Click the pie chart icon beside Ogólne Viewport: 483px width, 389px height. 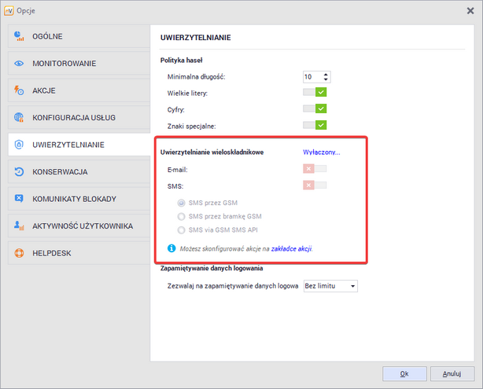pyautogui.click(x=20, y=36)
